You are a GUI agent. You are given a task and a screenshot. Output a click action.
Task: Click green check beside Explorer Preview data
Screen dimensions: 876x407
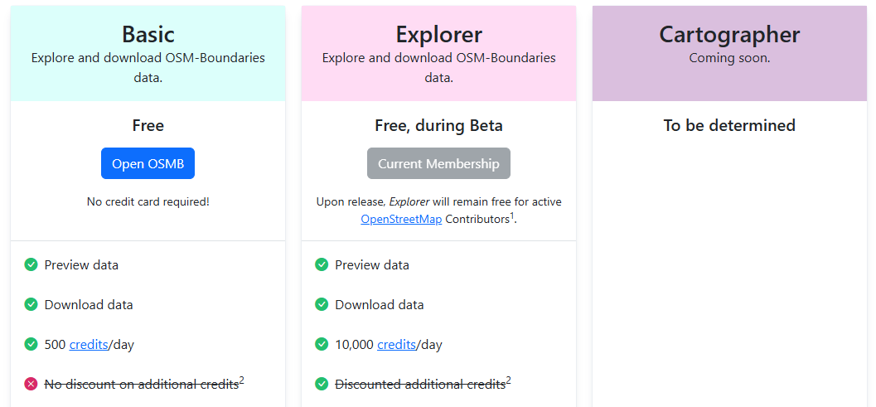coord(322,265)
